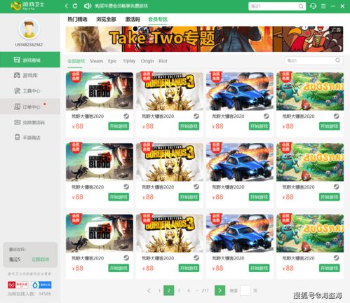Switch to the 激活码 tab
This screenshot has width=350, height=303.
point(133,19)
